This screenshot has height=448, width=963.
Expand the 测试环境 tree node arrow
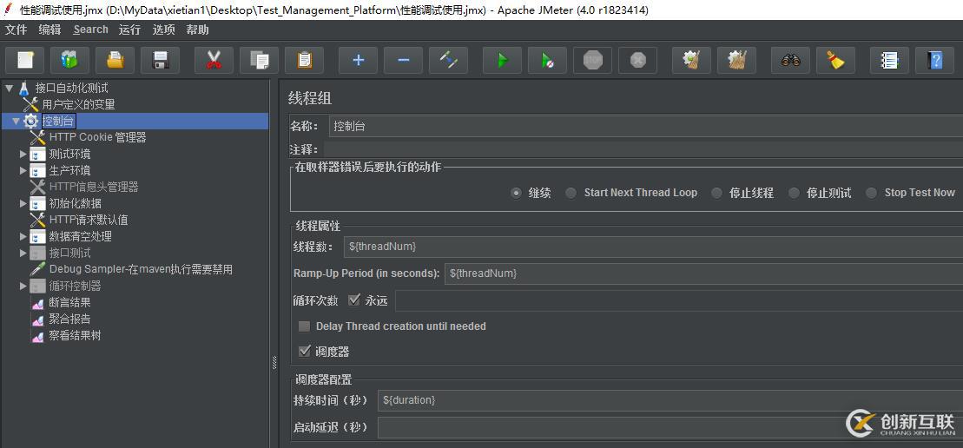pos(23,154)
